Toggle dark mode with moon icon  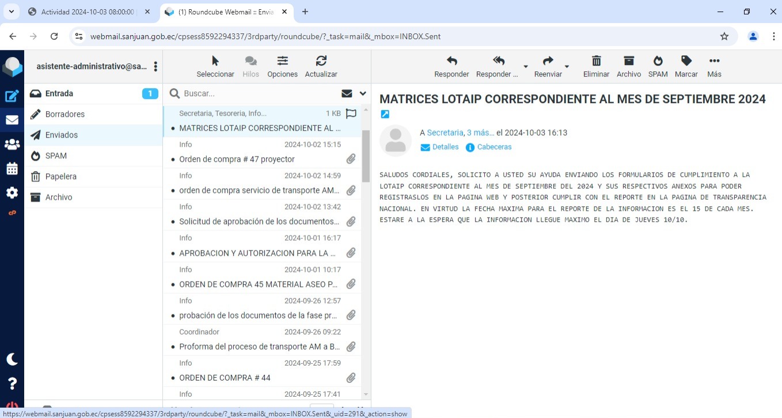[x=12, y=359]
